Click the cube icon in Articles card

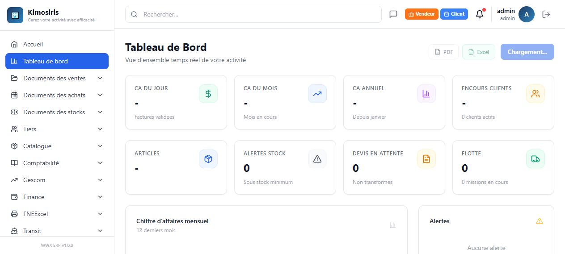208,159
